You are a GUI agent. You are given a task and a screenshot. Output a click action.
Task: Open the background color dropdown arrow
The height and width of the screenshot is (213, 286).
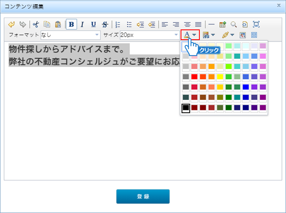(213, 35)
